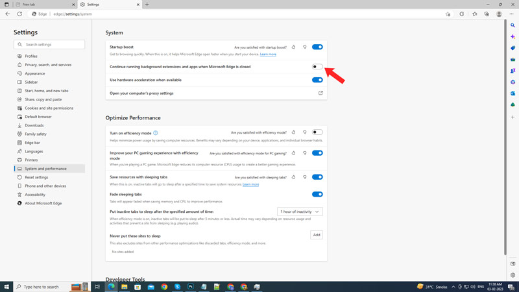Thumbs down for startup boost satisfaction

pos(304,47)
